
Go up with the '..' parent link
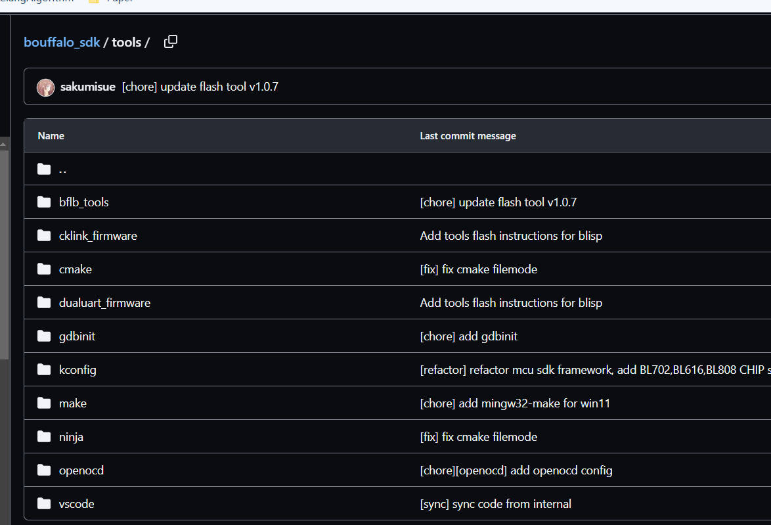click(x=62, y=170)
